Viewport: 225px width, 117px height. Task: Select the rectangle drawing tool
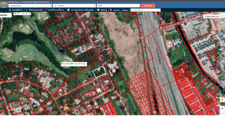24,14
